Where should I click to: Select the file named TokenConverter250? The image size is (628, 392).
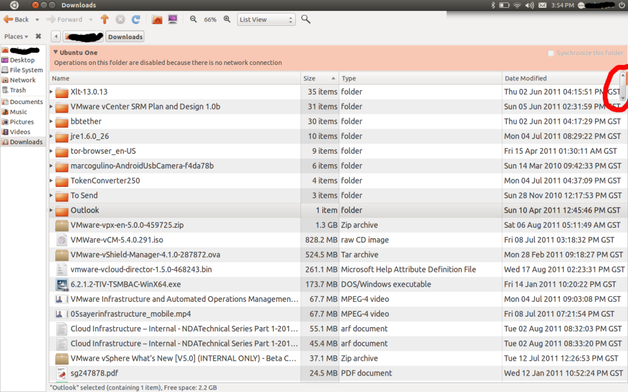[105, 181]
